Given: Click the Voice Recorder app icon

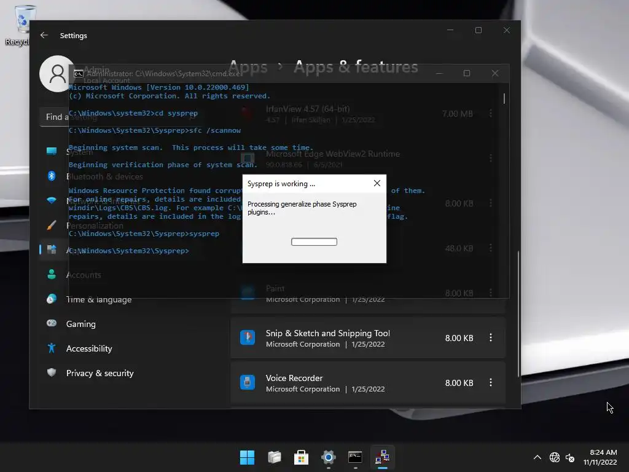Looking at the screenshot, I should tap(248, 382).
